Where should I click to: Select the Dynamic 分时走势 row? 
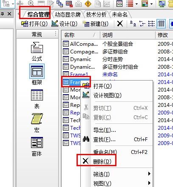point(118,59)
